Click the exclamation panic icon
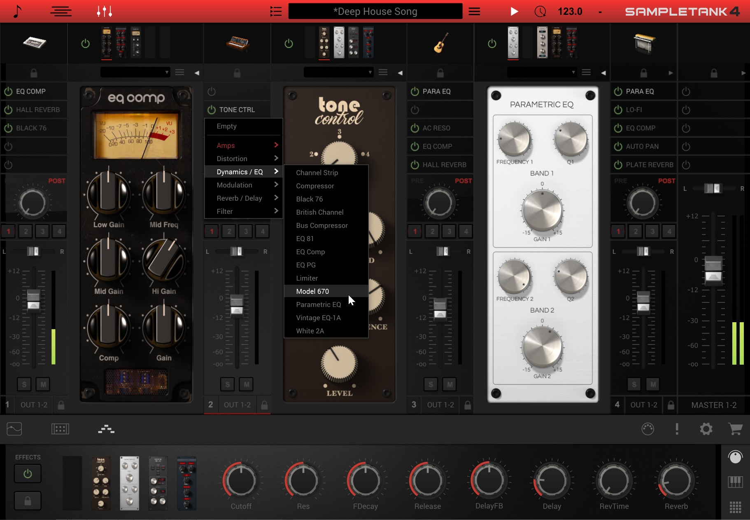The height and width of the screenshot is (520, 750). point(677,429)
